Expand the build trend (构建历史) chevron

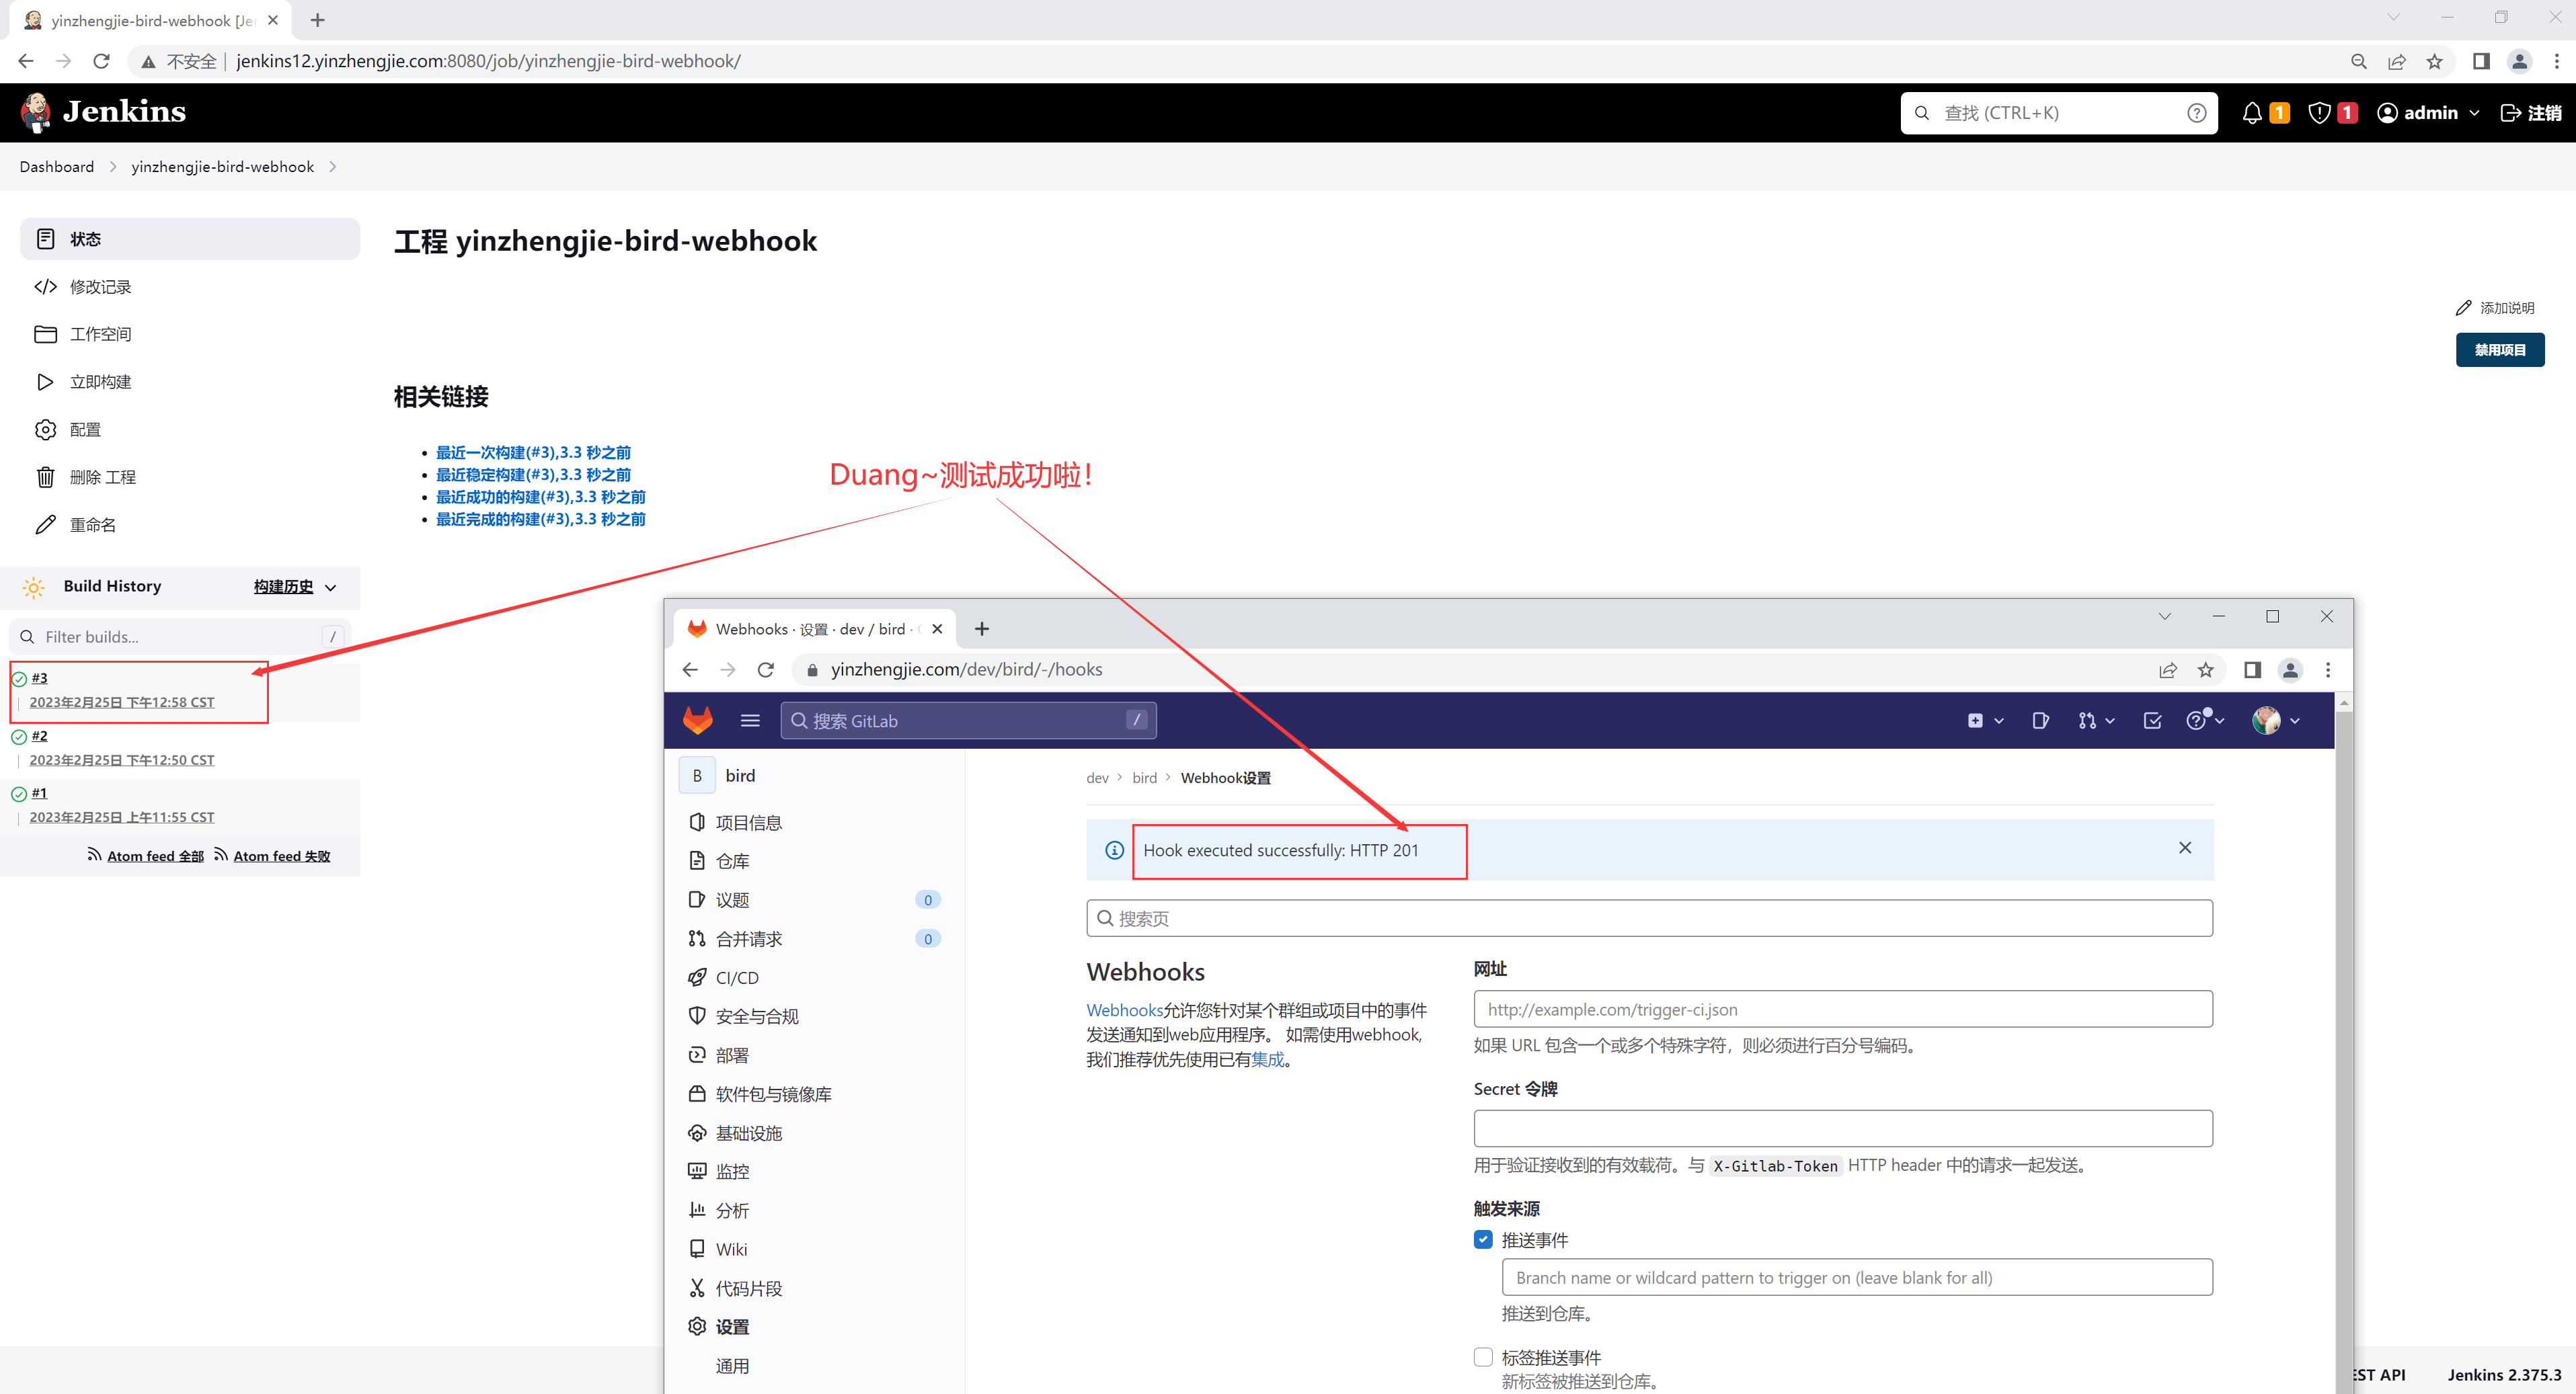coord(331,587)
